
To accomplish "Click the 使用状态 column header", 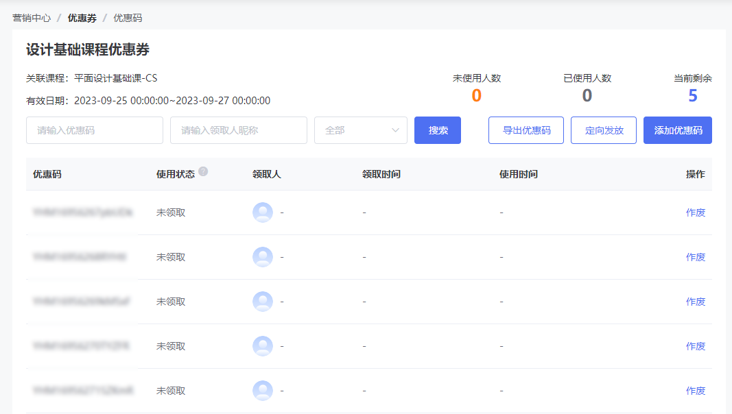I will [x=176, y=174].
